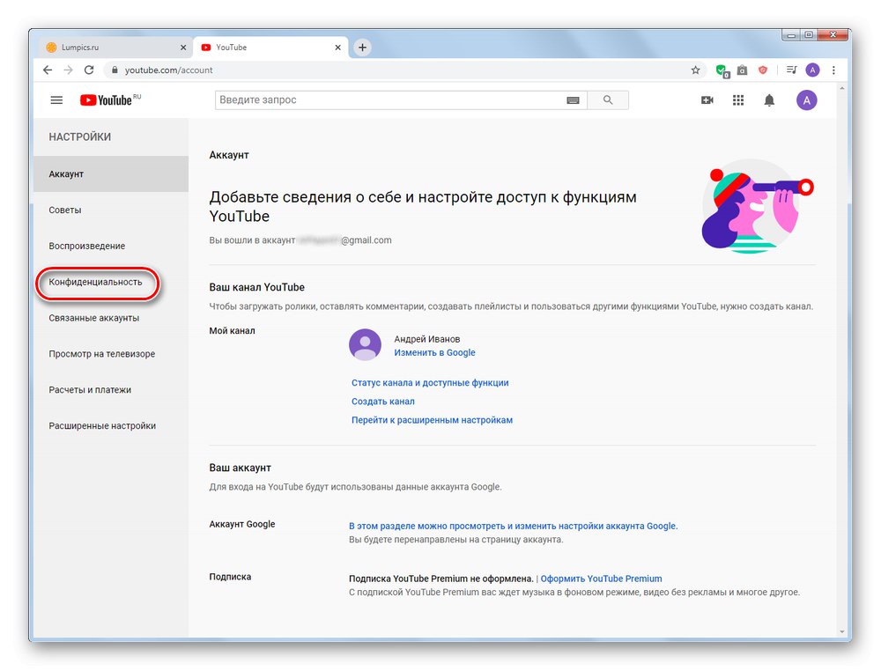Click the channel profile picture thumbnail

click(x=365, y=345)
